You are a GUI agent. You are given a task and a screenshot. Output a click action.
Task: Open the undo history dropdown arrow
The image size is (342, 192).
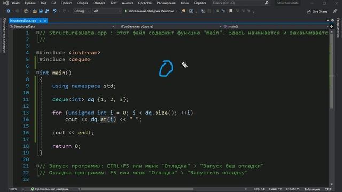pyautogui.click(x=59, y=11)
